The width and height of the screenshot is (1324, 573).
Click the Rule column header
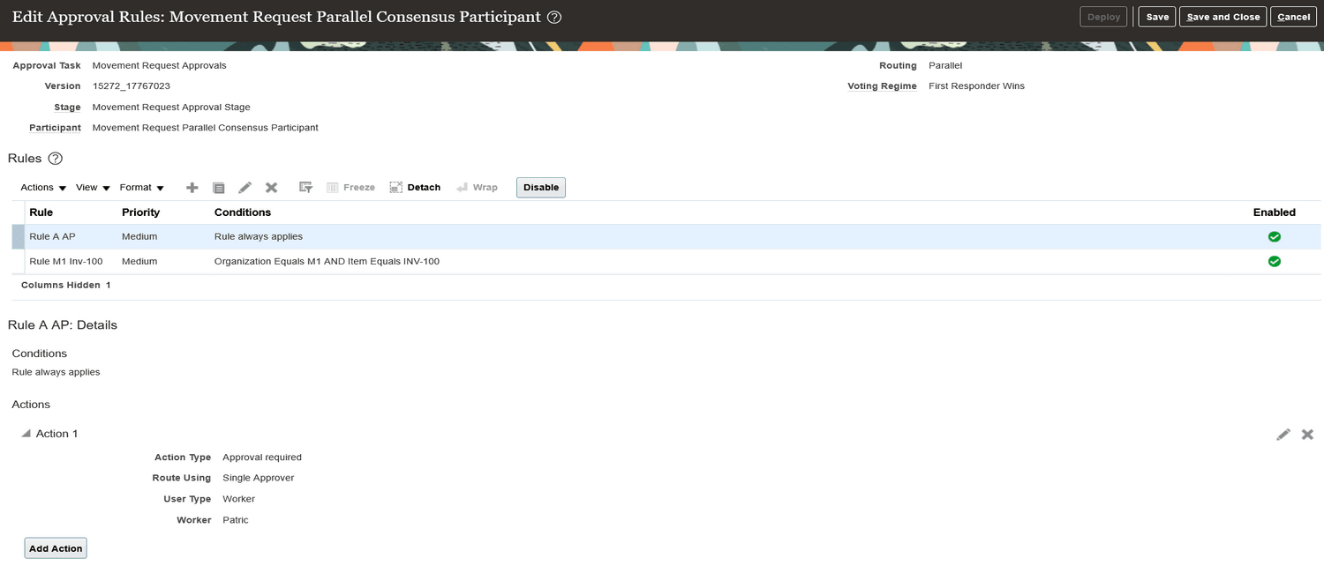(x=41, y=212)
